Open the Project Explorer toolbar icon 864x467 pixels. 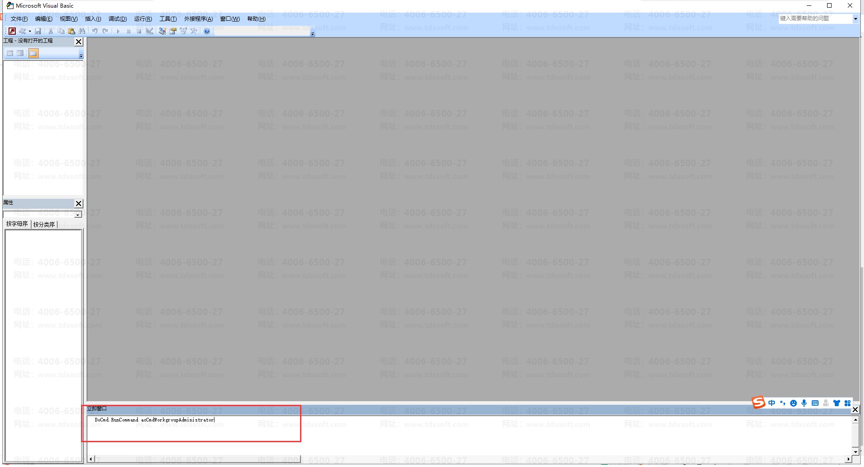[163, 31]
